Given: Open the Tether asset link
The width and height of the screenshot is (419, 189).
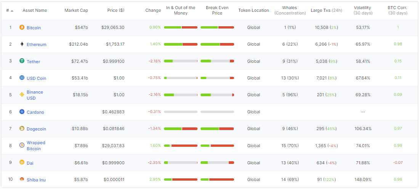Looking at the screenshot, I should 34,62.
